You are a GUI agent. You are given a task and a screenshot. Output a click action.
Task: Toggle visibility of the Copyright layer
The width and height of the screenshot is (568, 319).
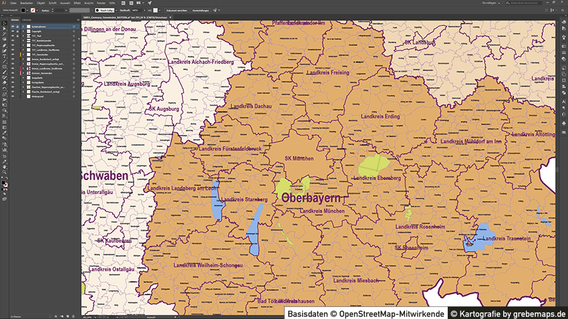(13, 31)
